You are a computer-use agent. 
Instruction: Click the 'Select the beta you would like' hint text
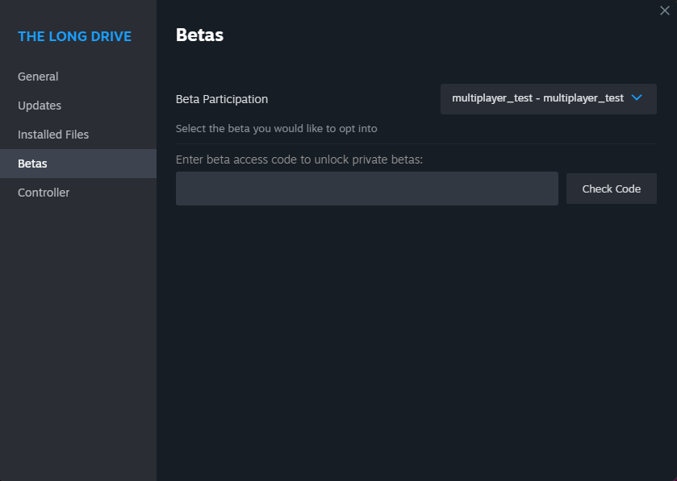[276, 128]
